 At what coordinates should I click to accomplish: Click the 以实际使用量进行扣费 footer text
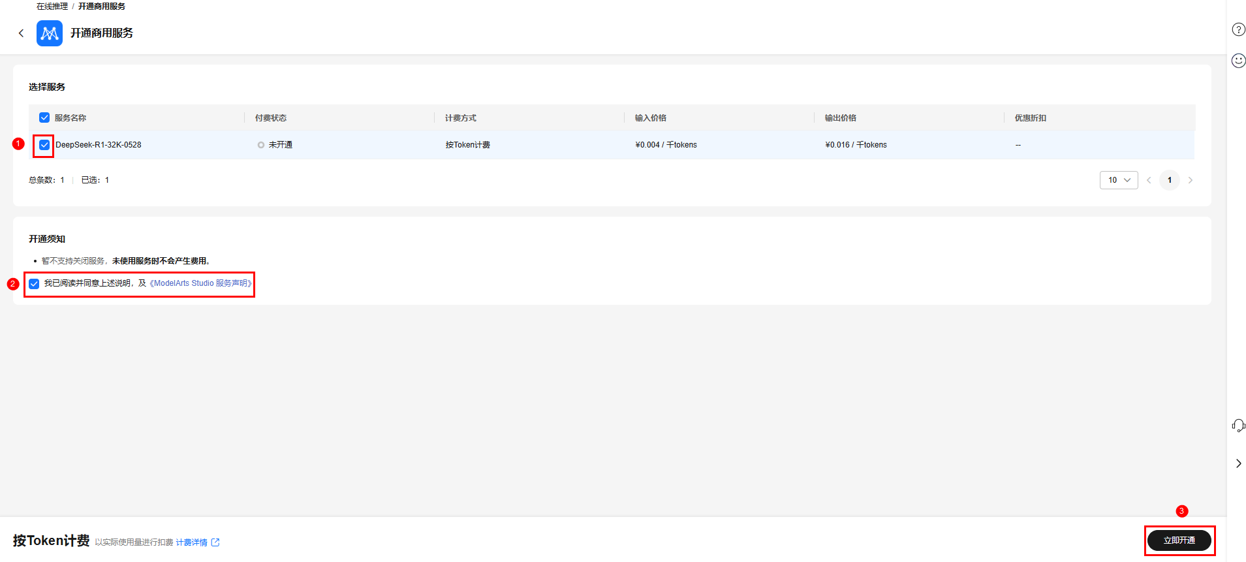coord(134,542)
